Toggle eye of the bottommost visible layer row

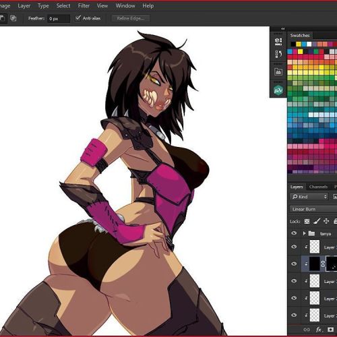click(x=294, y=315)
